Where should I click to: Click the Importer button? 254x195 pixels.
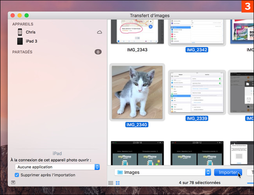[x=228, y=172]
